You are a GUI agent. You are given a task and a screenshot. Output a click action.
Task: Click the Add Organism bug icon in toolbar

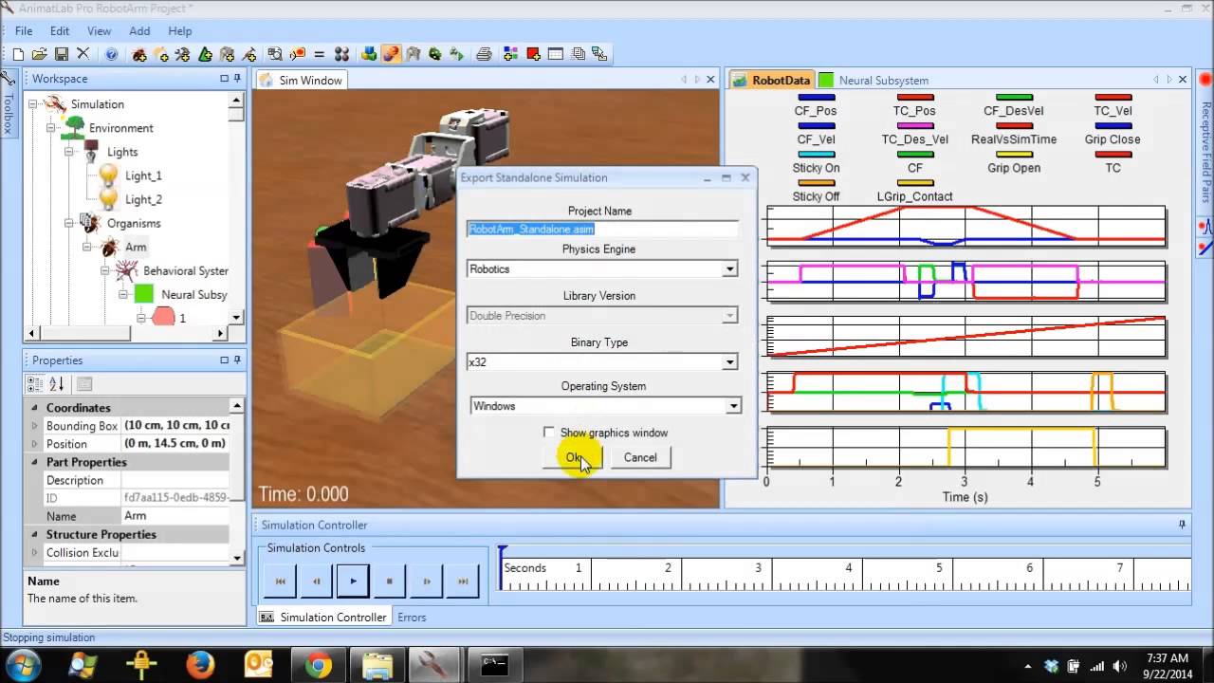[x=139, y=55]
